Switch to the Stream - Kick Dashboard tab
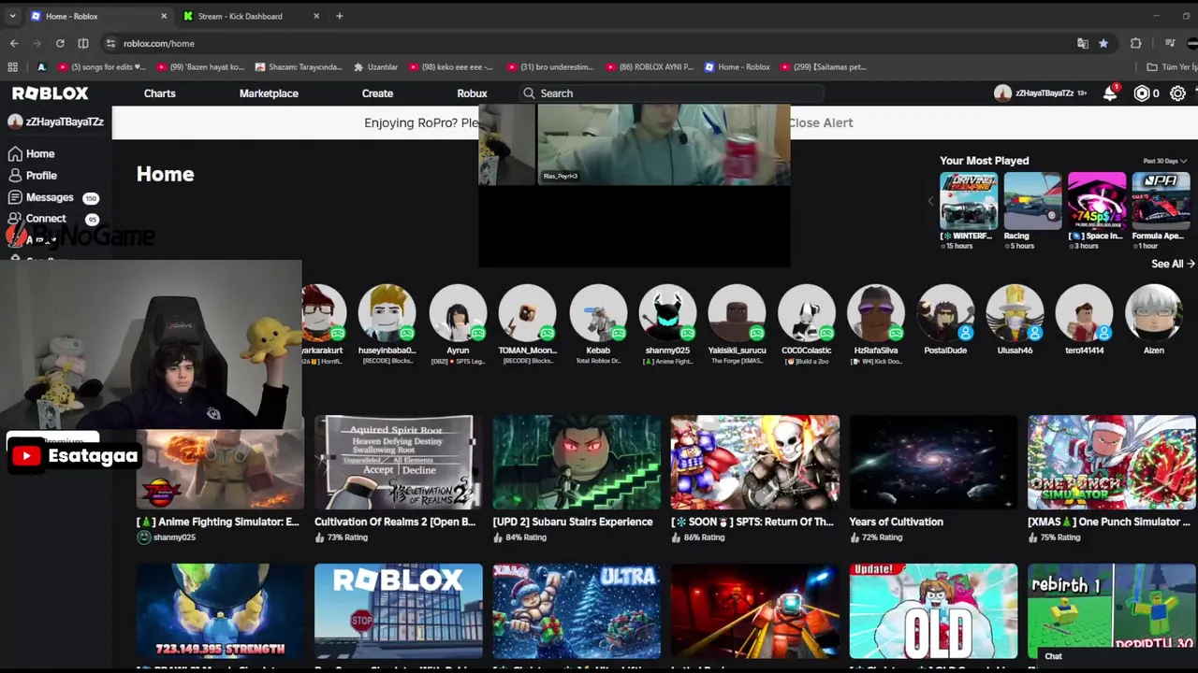 (x=250, y=16)
